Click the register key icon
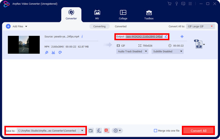The width and height of the screenshot is (220, 139). [176, 4]
